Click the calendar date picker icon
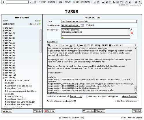 tap(82, 25)
